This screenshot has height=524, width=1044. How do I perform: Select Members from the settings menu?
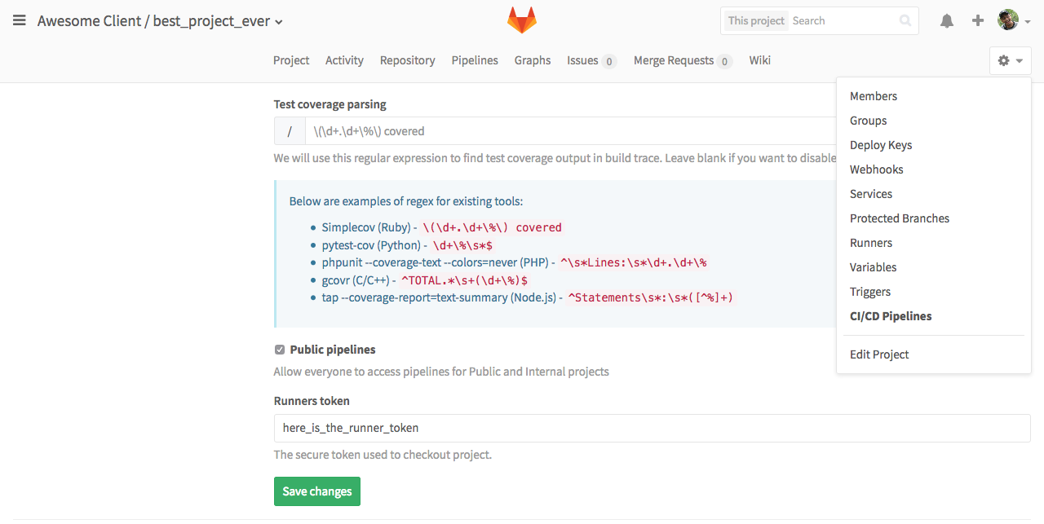[x=873, y=96]
